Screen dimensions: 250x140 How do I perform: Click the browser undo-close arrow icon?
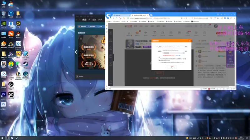(x=120, y=18)
